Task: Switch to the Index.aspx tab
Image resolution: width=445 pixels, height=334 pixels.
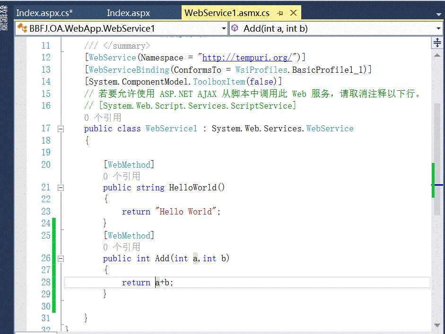Action: pyautogui.click(x=128, y=13)
